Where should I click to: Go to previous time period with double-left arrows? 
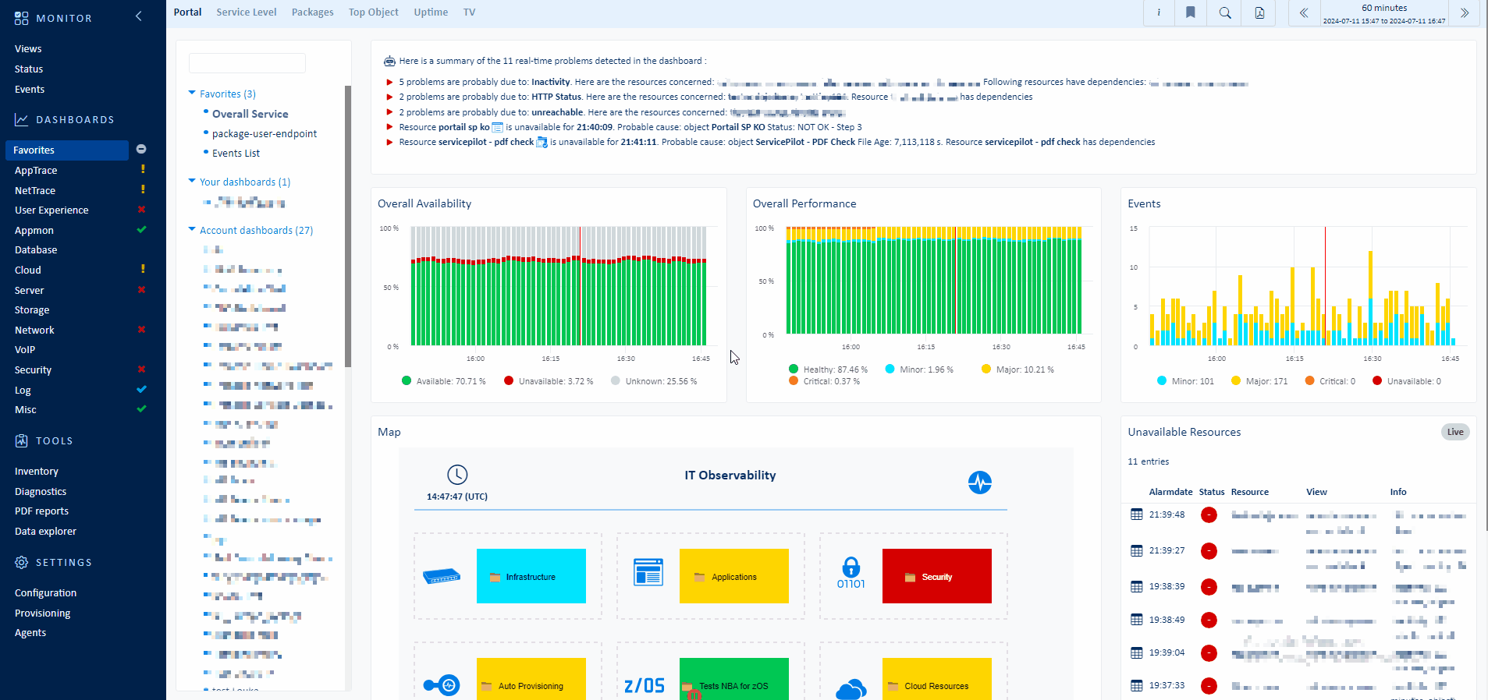(x=1304, y=12)
